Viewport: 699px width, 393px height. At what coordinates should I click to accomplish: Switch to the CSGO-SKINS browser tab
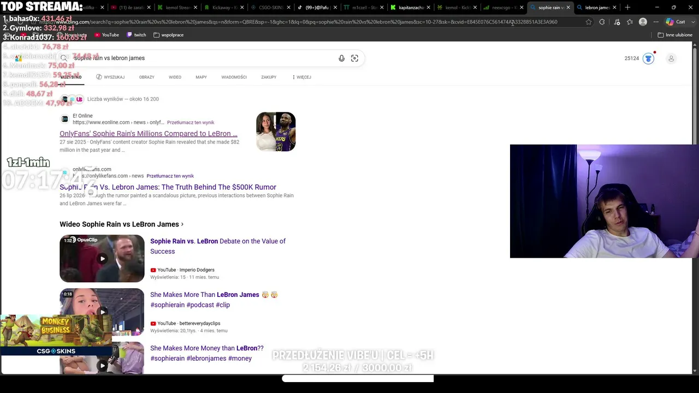tap(271, 8)
